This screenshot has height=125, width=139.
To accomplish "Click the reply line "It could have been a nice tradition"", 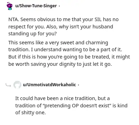I will coord(63,98).
